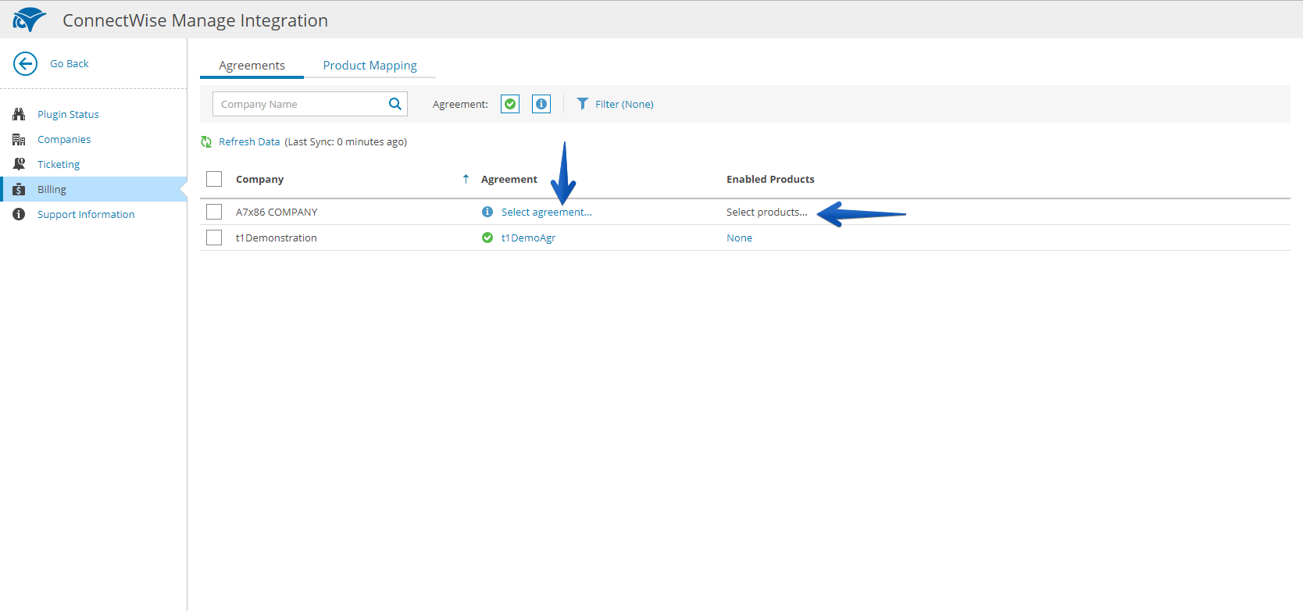The height and width of the screenshot is (611, 1303).
Task: Open Plugin Status in the sidebar
Action: (68, 114)
